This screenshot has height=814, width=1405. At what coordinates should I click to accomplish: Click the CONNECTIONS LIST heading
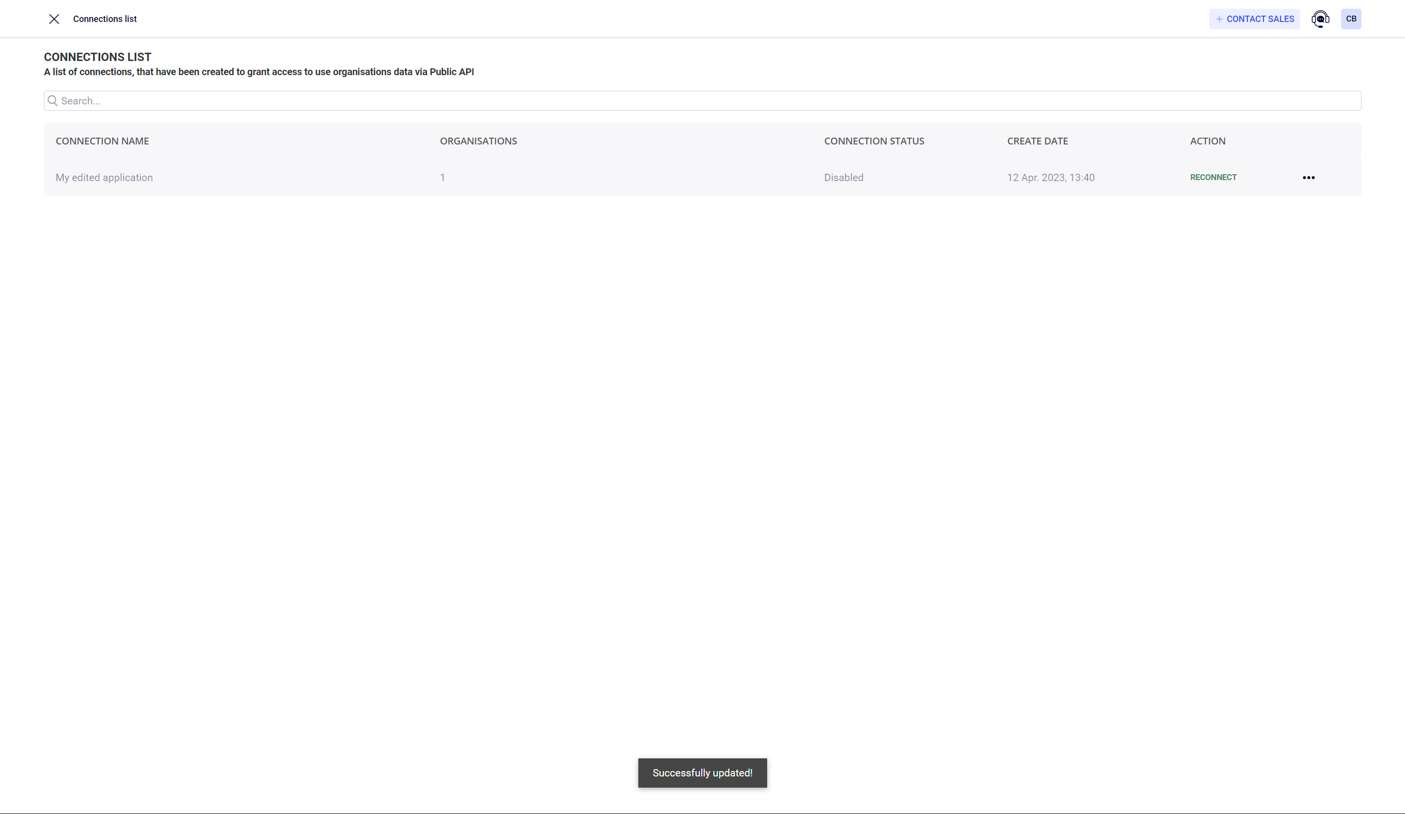point(98,57)
